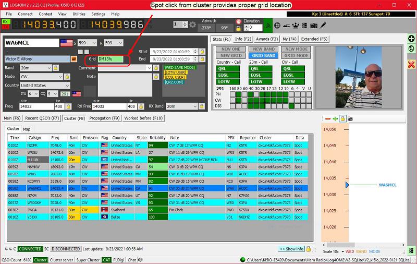Toggle the lock icon above the band map

click(x=342, y=118)
